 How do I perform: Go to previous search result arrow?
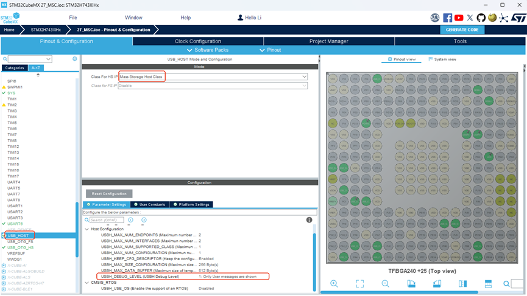click(131, 220)
